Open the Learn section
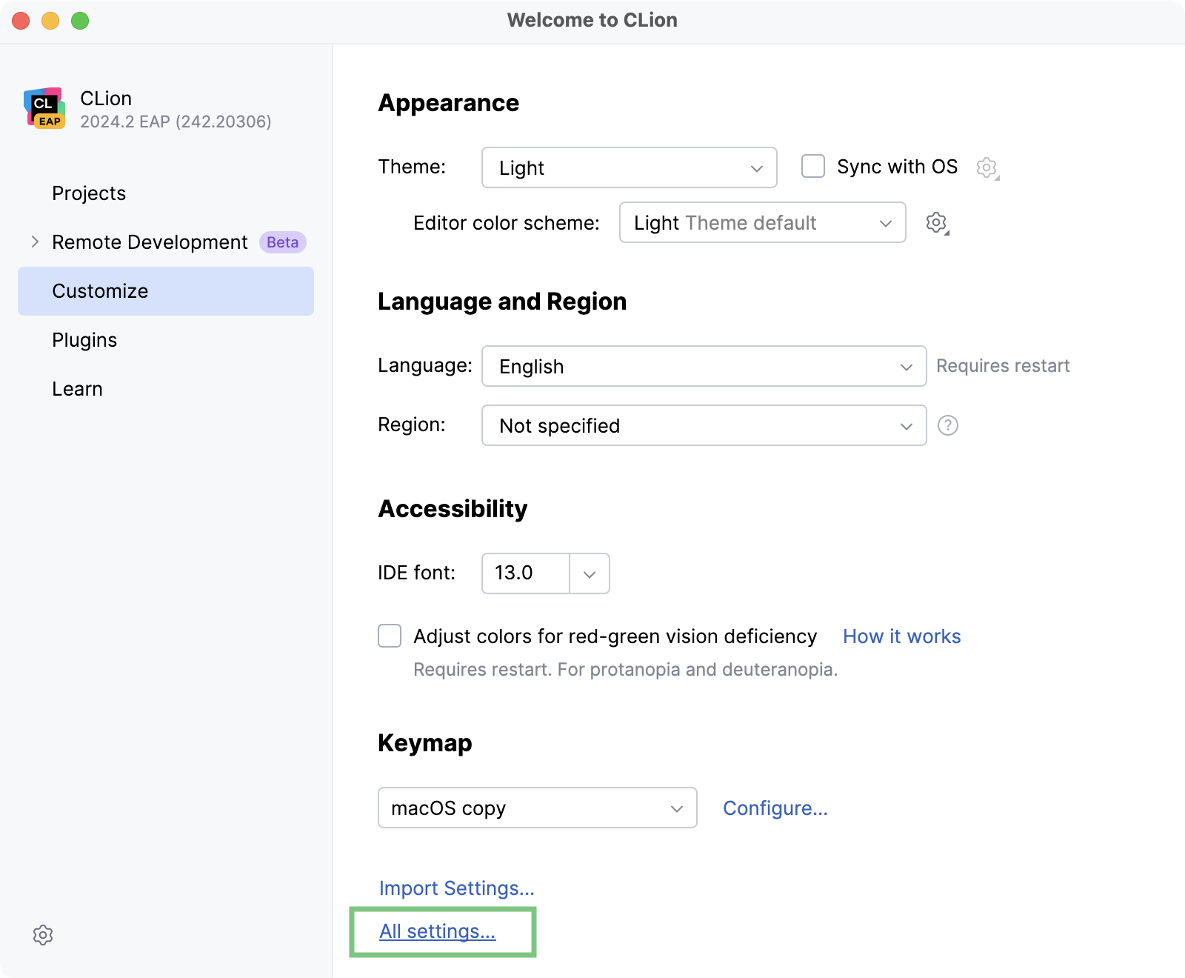1185x978 pixels. 77,389
